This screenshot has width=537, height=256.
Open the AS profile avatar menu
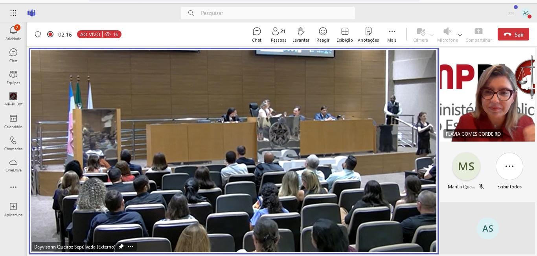pyautogui.click(x=526, y=13)
